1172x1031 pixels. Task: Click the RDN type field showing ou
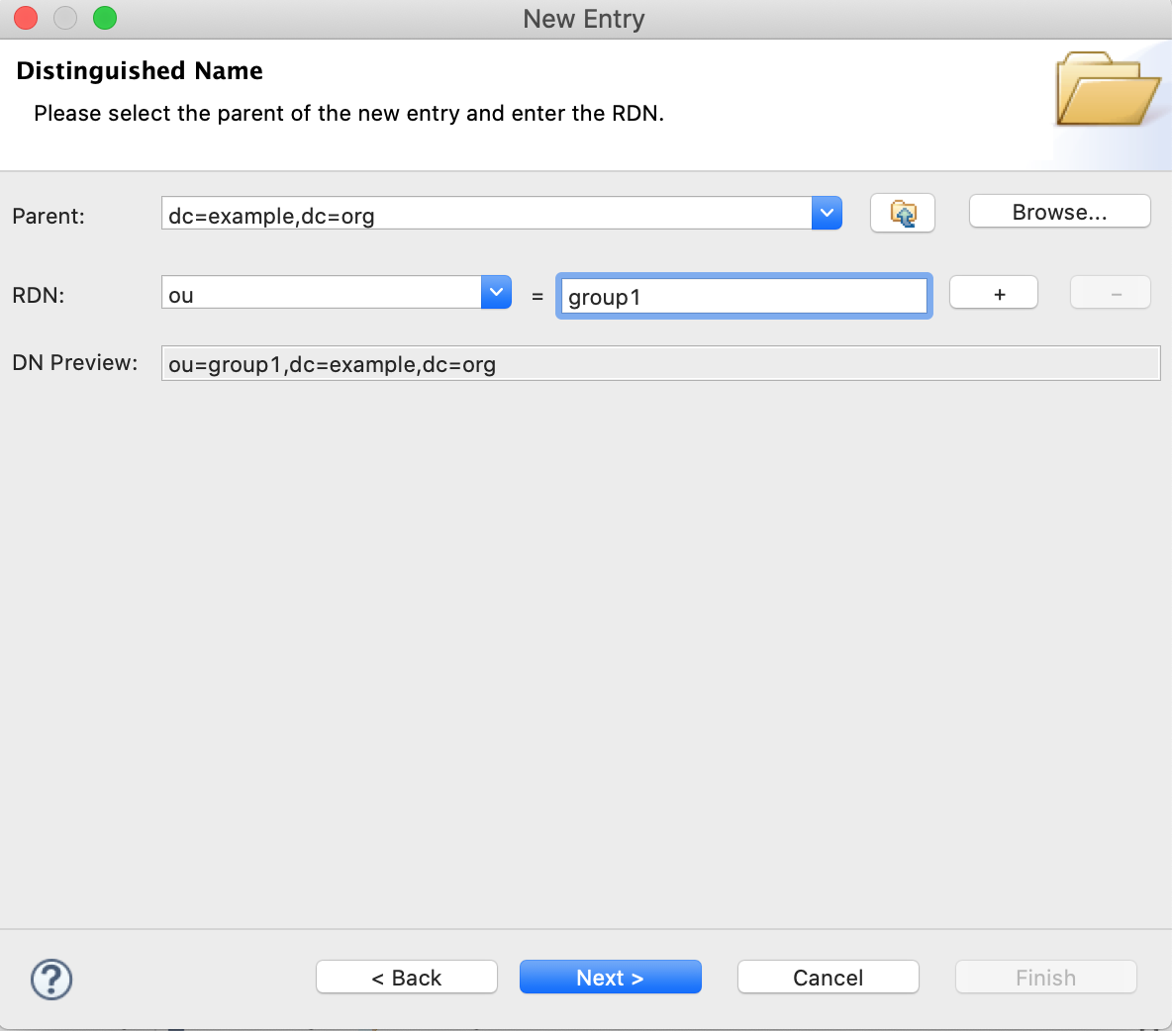(317, 293)
